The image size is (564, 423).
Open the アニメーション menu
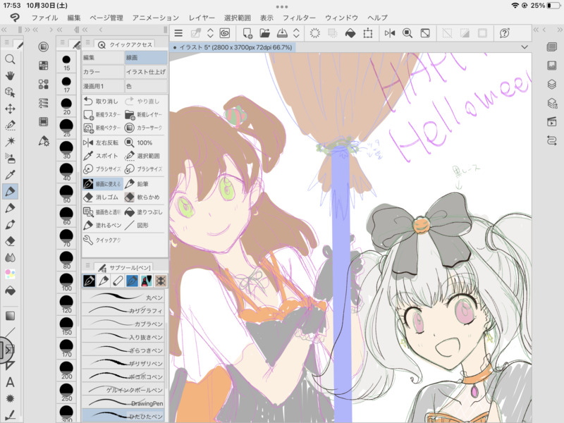(155, 18)
